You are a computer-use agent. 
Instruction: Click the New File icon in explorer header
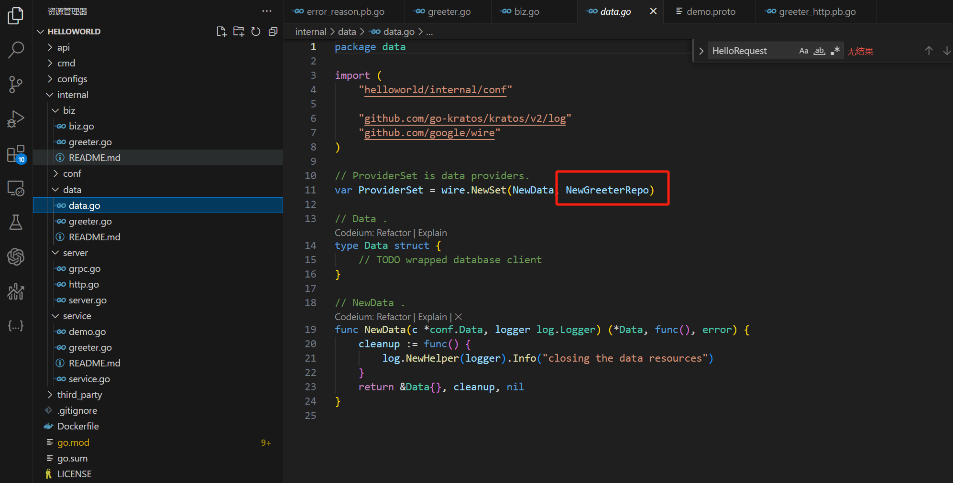click(x=221, y=32)
